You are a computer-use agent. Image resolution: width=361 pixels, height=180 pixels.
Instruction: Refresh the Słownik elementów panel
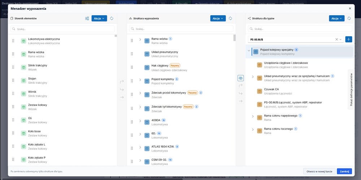click(x=112, y=18)
